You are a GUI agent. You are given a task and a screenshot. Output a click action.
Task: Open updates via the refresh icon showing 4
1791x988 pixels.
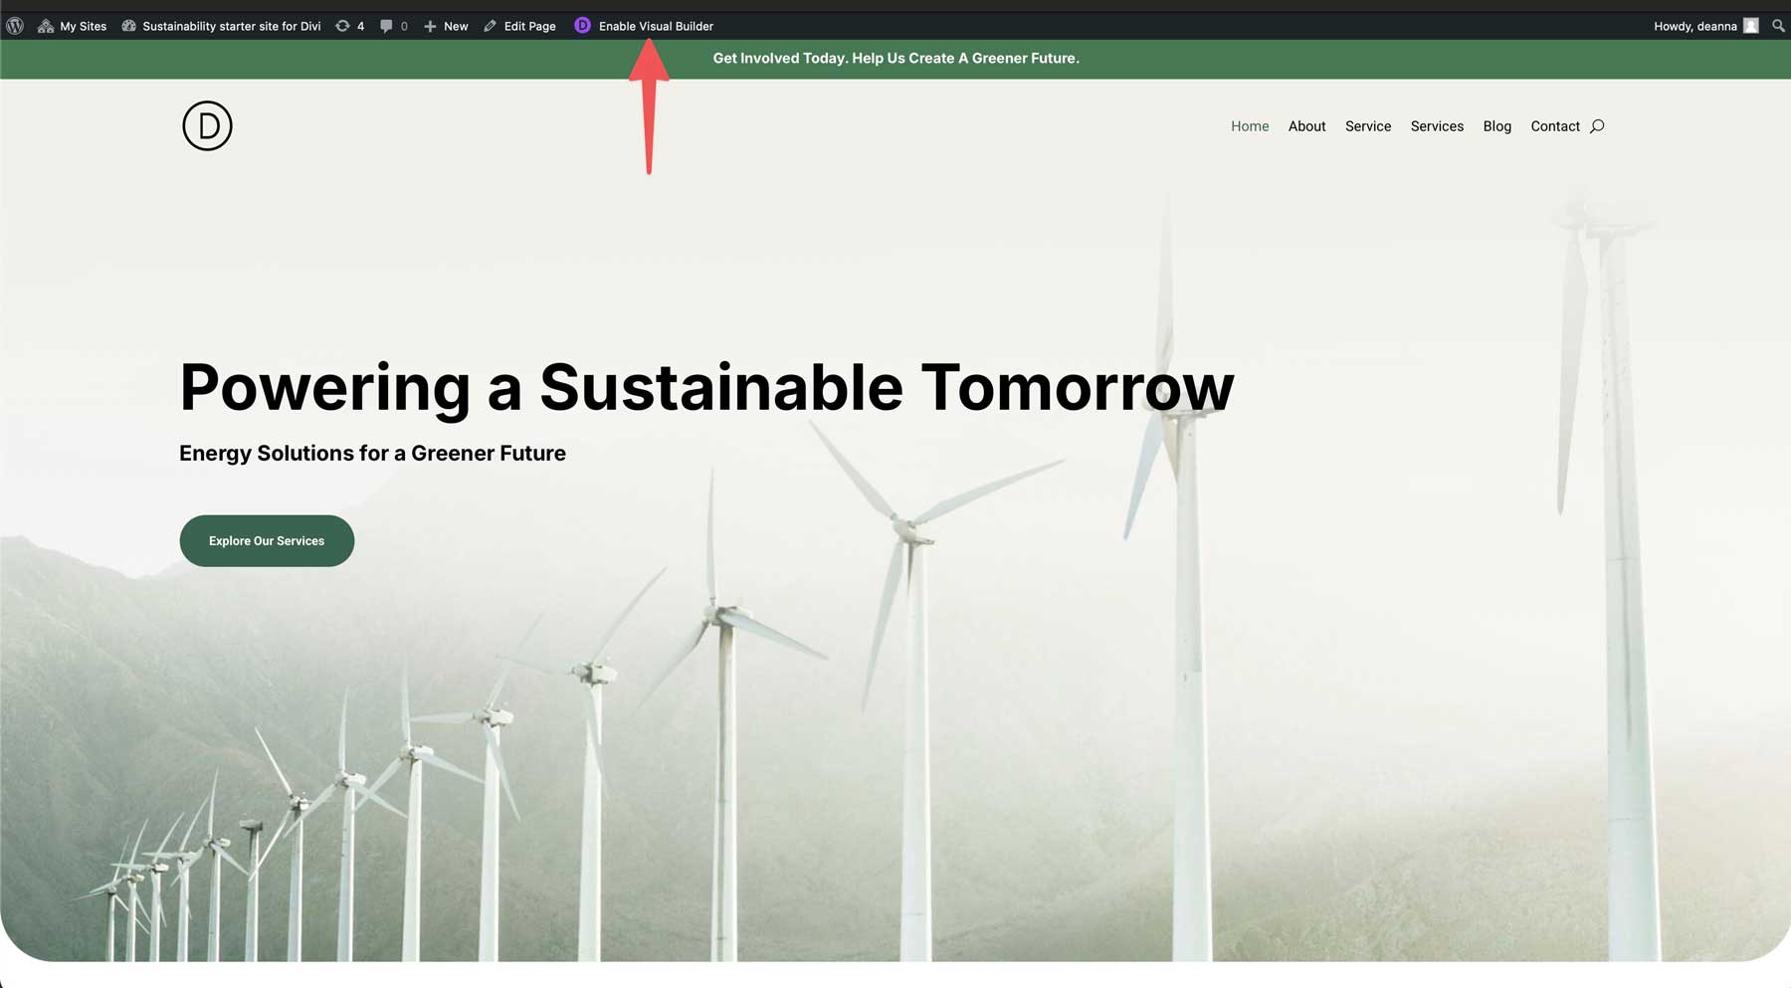pos(342,26)
